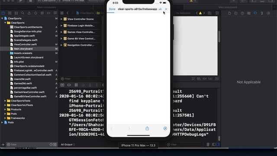Jump to the previous issue arrow
Screen dimensions: 277x156
coord(196,13)
